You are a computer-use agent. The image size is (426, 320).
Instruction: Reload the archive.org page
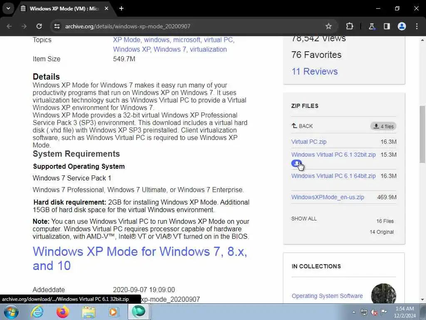[39, 26]
